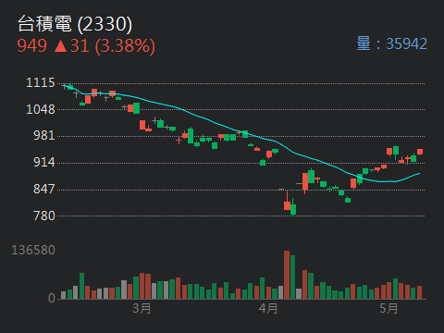Screen dimensions: 444x333
Task: Select the 981 price axis label
Action: pos(44,135)
